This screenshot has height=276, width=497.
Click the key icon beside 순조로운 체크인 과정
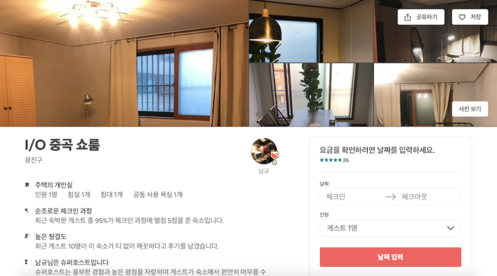[26, 210]
